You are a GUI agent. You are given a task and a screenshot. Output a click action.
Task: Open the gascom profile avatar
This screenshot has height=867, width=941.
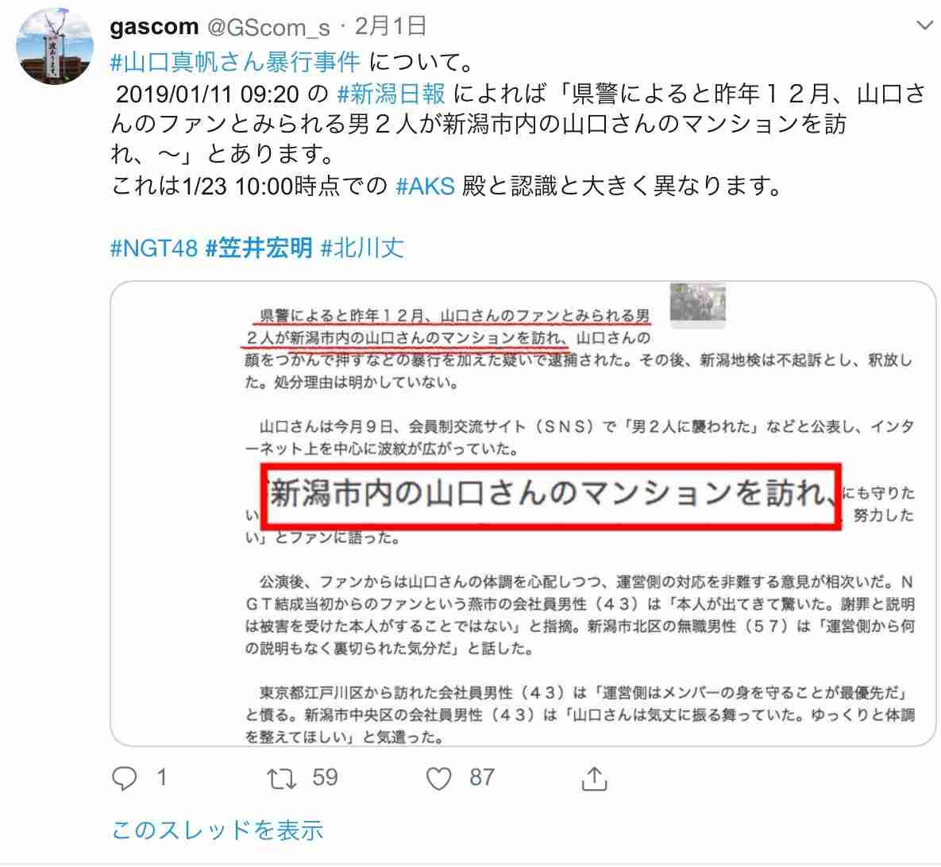click(x=55, y=46)
